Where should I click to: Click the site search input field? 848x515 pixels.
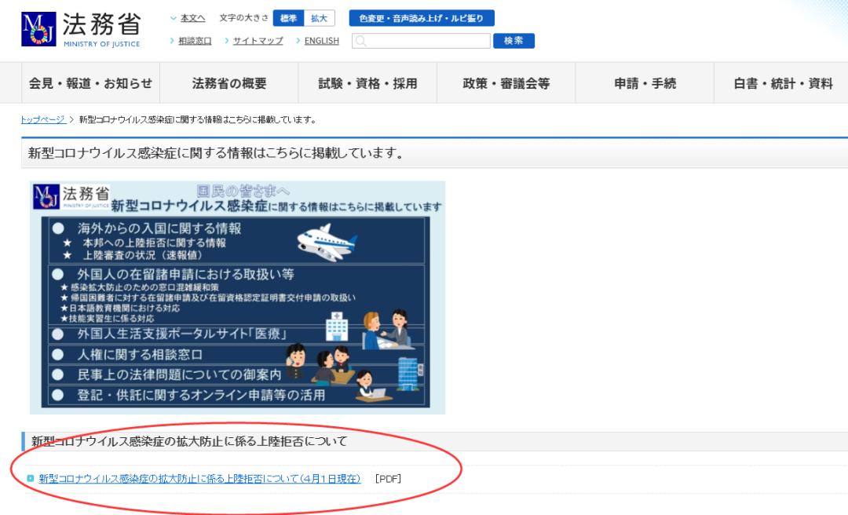(422, 41)
